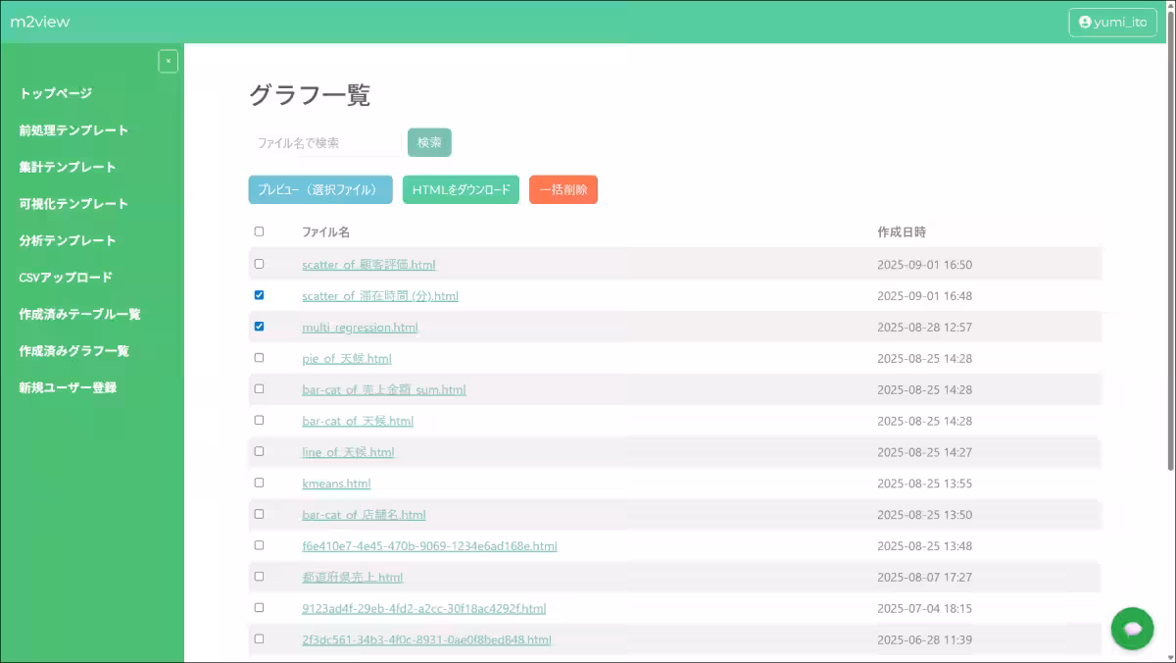Go to トップページ in sidebar
1176x663 pixels.
point(56,93)
